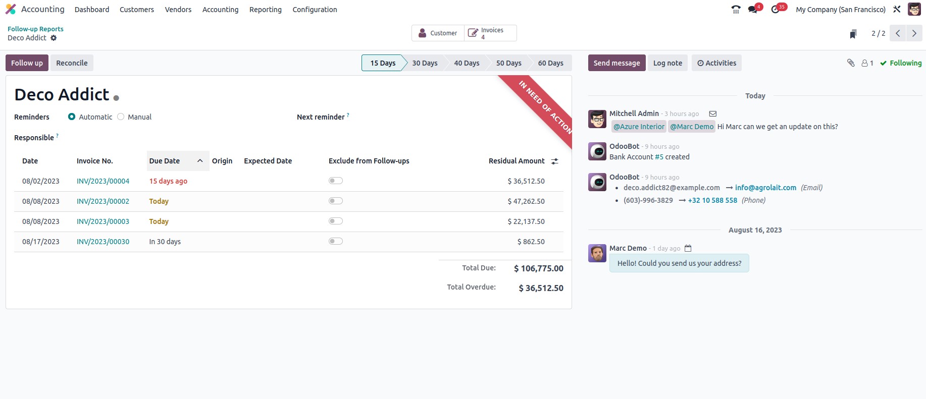The width and height of the screenshot is (926, 399).
Task: Click the Reconcile button
Action: (x=72, y=63)
